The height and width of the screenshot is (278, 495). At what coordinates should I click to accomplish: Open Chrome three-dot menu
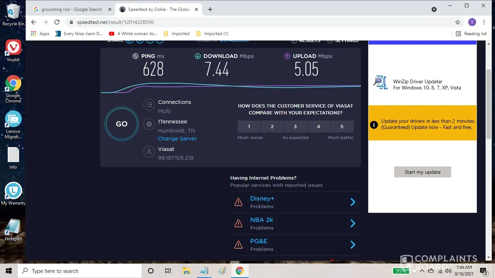click(x=484, y=22)
